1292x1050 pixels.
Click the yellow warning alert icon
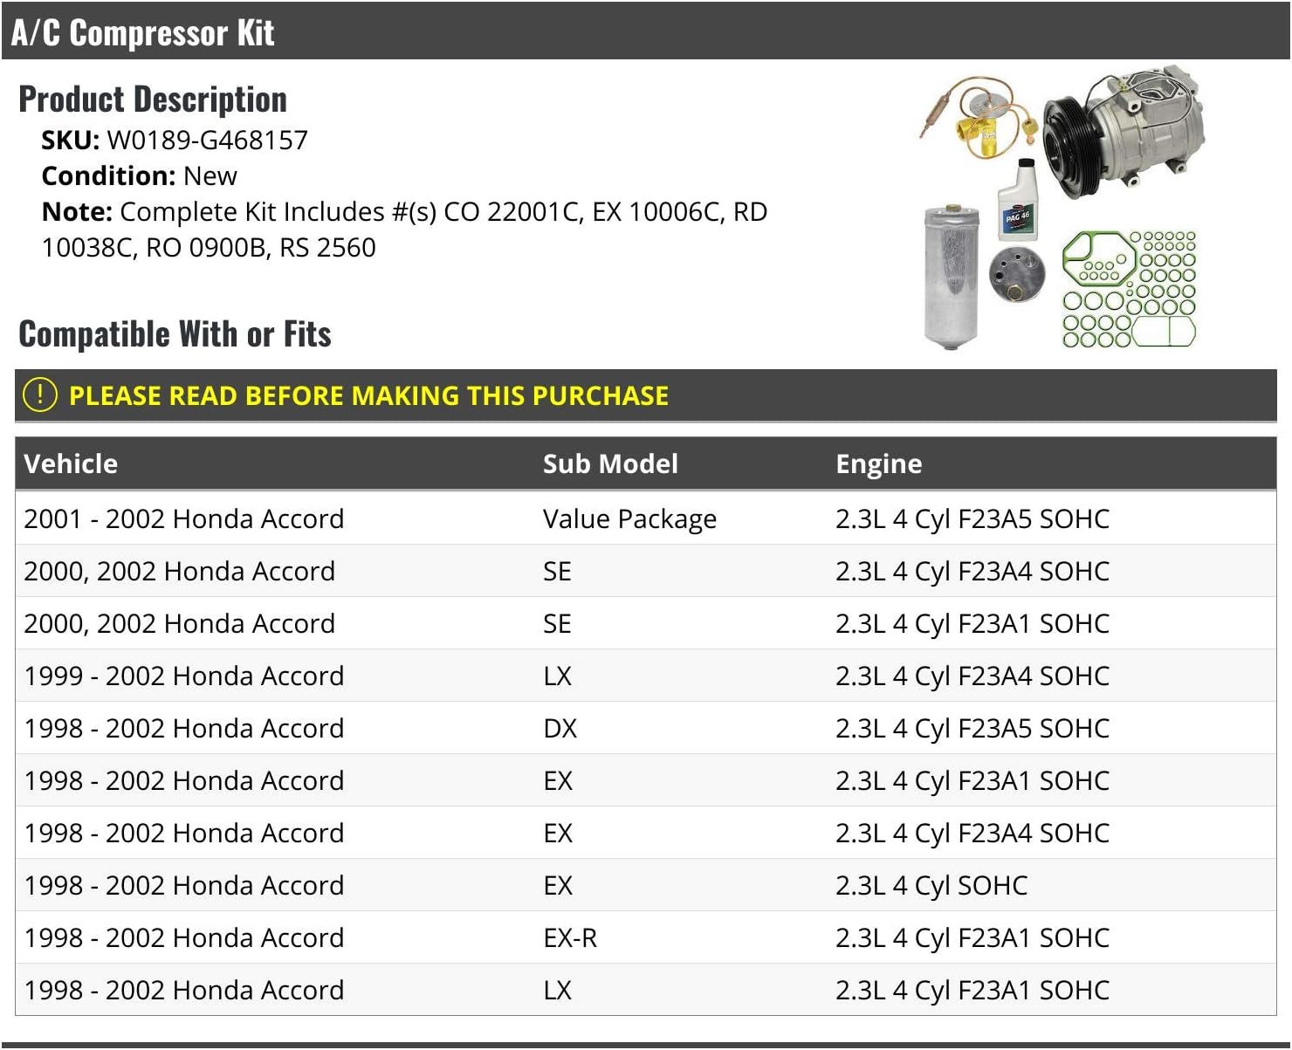coord(39,395)
